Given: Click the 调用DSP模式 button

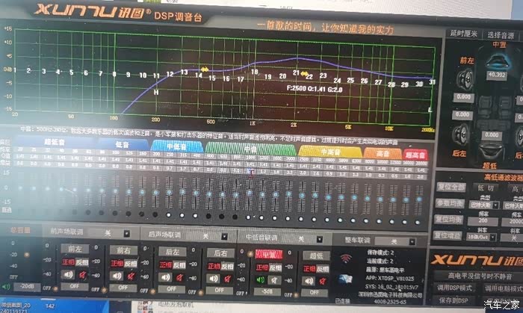Looking at the screenshot, I should click(x=454, y=288).
